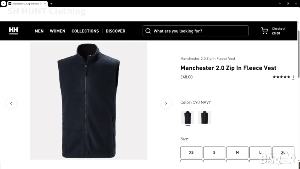Open the browser tab list chevron

3,3
